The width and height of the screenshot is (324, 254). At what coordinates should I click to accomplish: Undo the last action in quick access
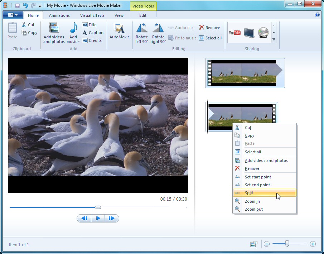[25, 6]
